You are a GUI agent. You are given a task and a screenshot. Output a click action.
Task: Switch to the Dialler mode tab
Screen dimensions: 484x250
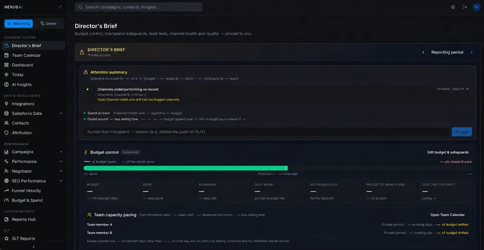(48, 24)
